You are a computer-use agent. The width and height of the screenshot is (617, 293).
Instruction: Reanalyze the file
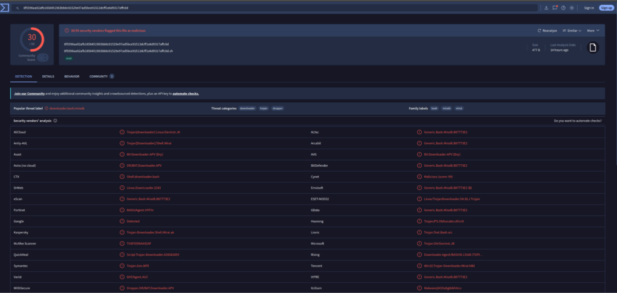(547, 31)
